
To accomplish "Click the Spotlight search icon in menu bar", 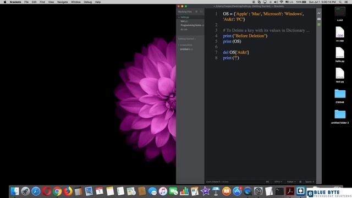I will [340, 2].
